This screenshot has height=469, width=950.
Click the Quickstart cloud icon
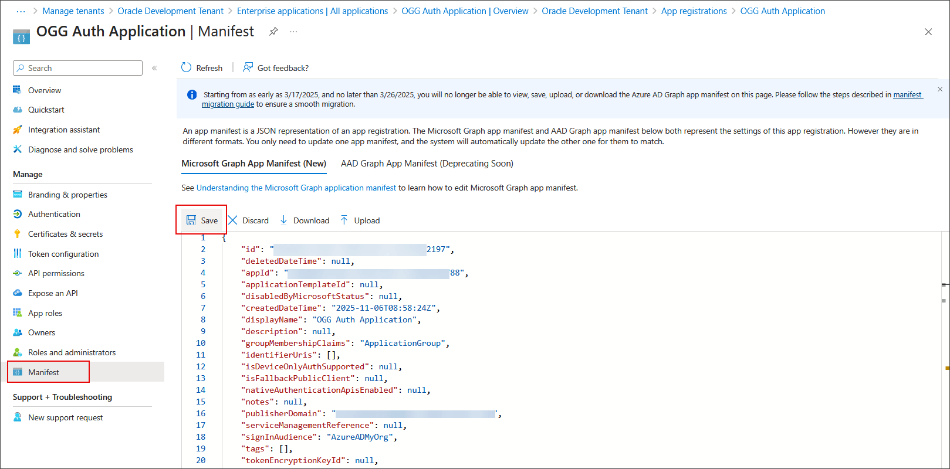coord(17,110)
